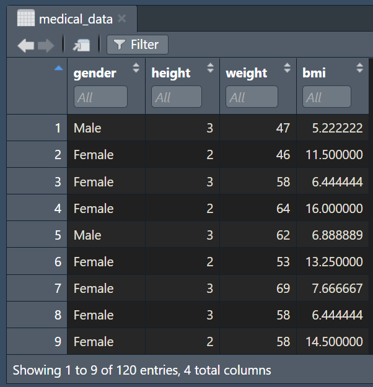The width and height of the screenshot is (373, 387).
Task: Sort by height column arrows
Action: (210, 67)
